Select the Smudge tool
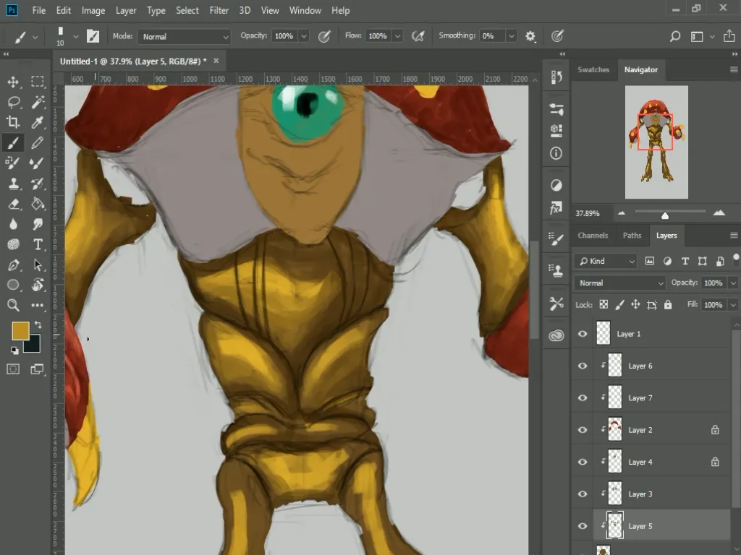 [x=38, y=224]
